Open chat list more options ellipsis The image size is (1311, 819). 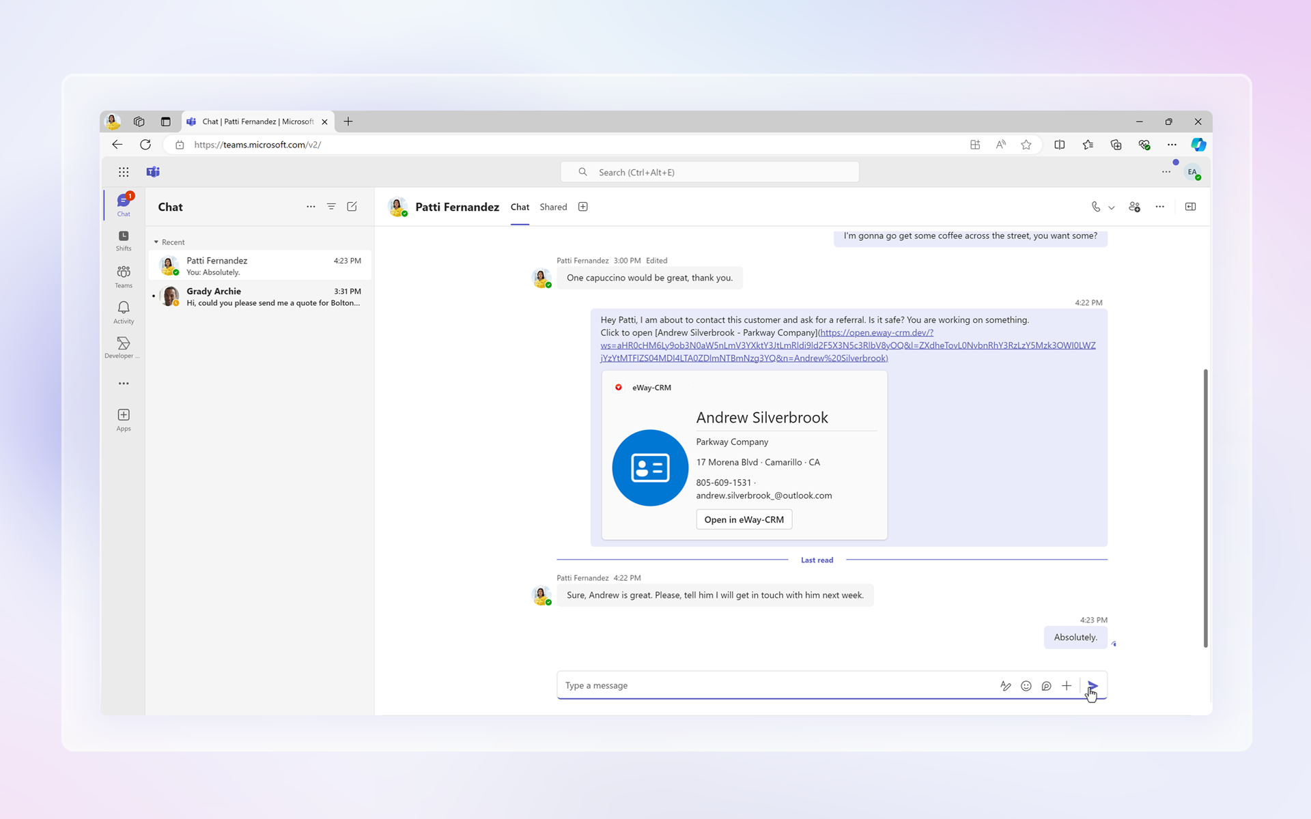[311, 207]
